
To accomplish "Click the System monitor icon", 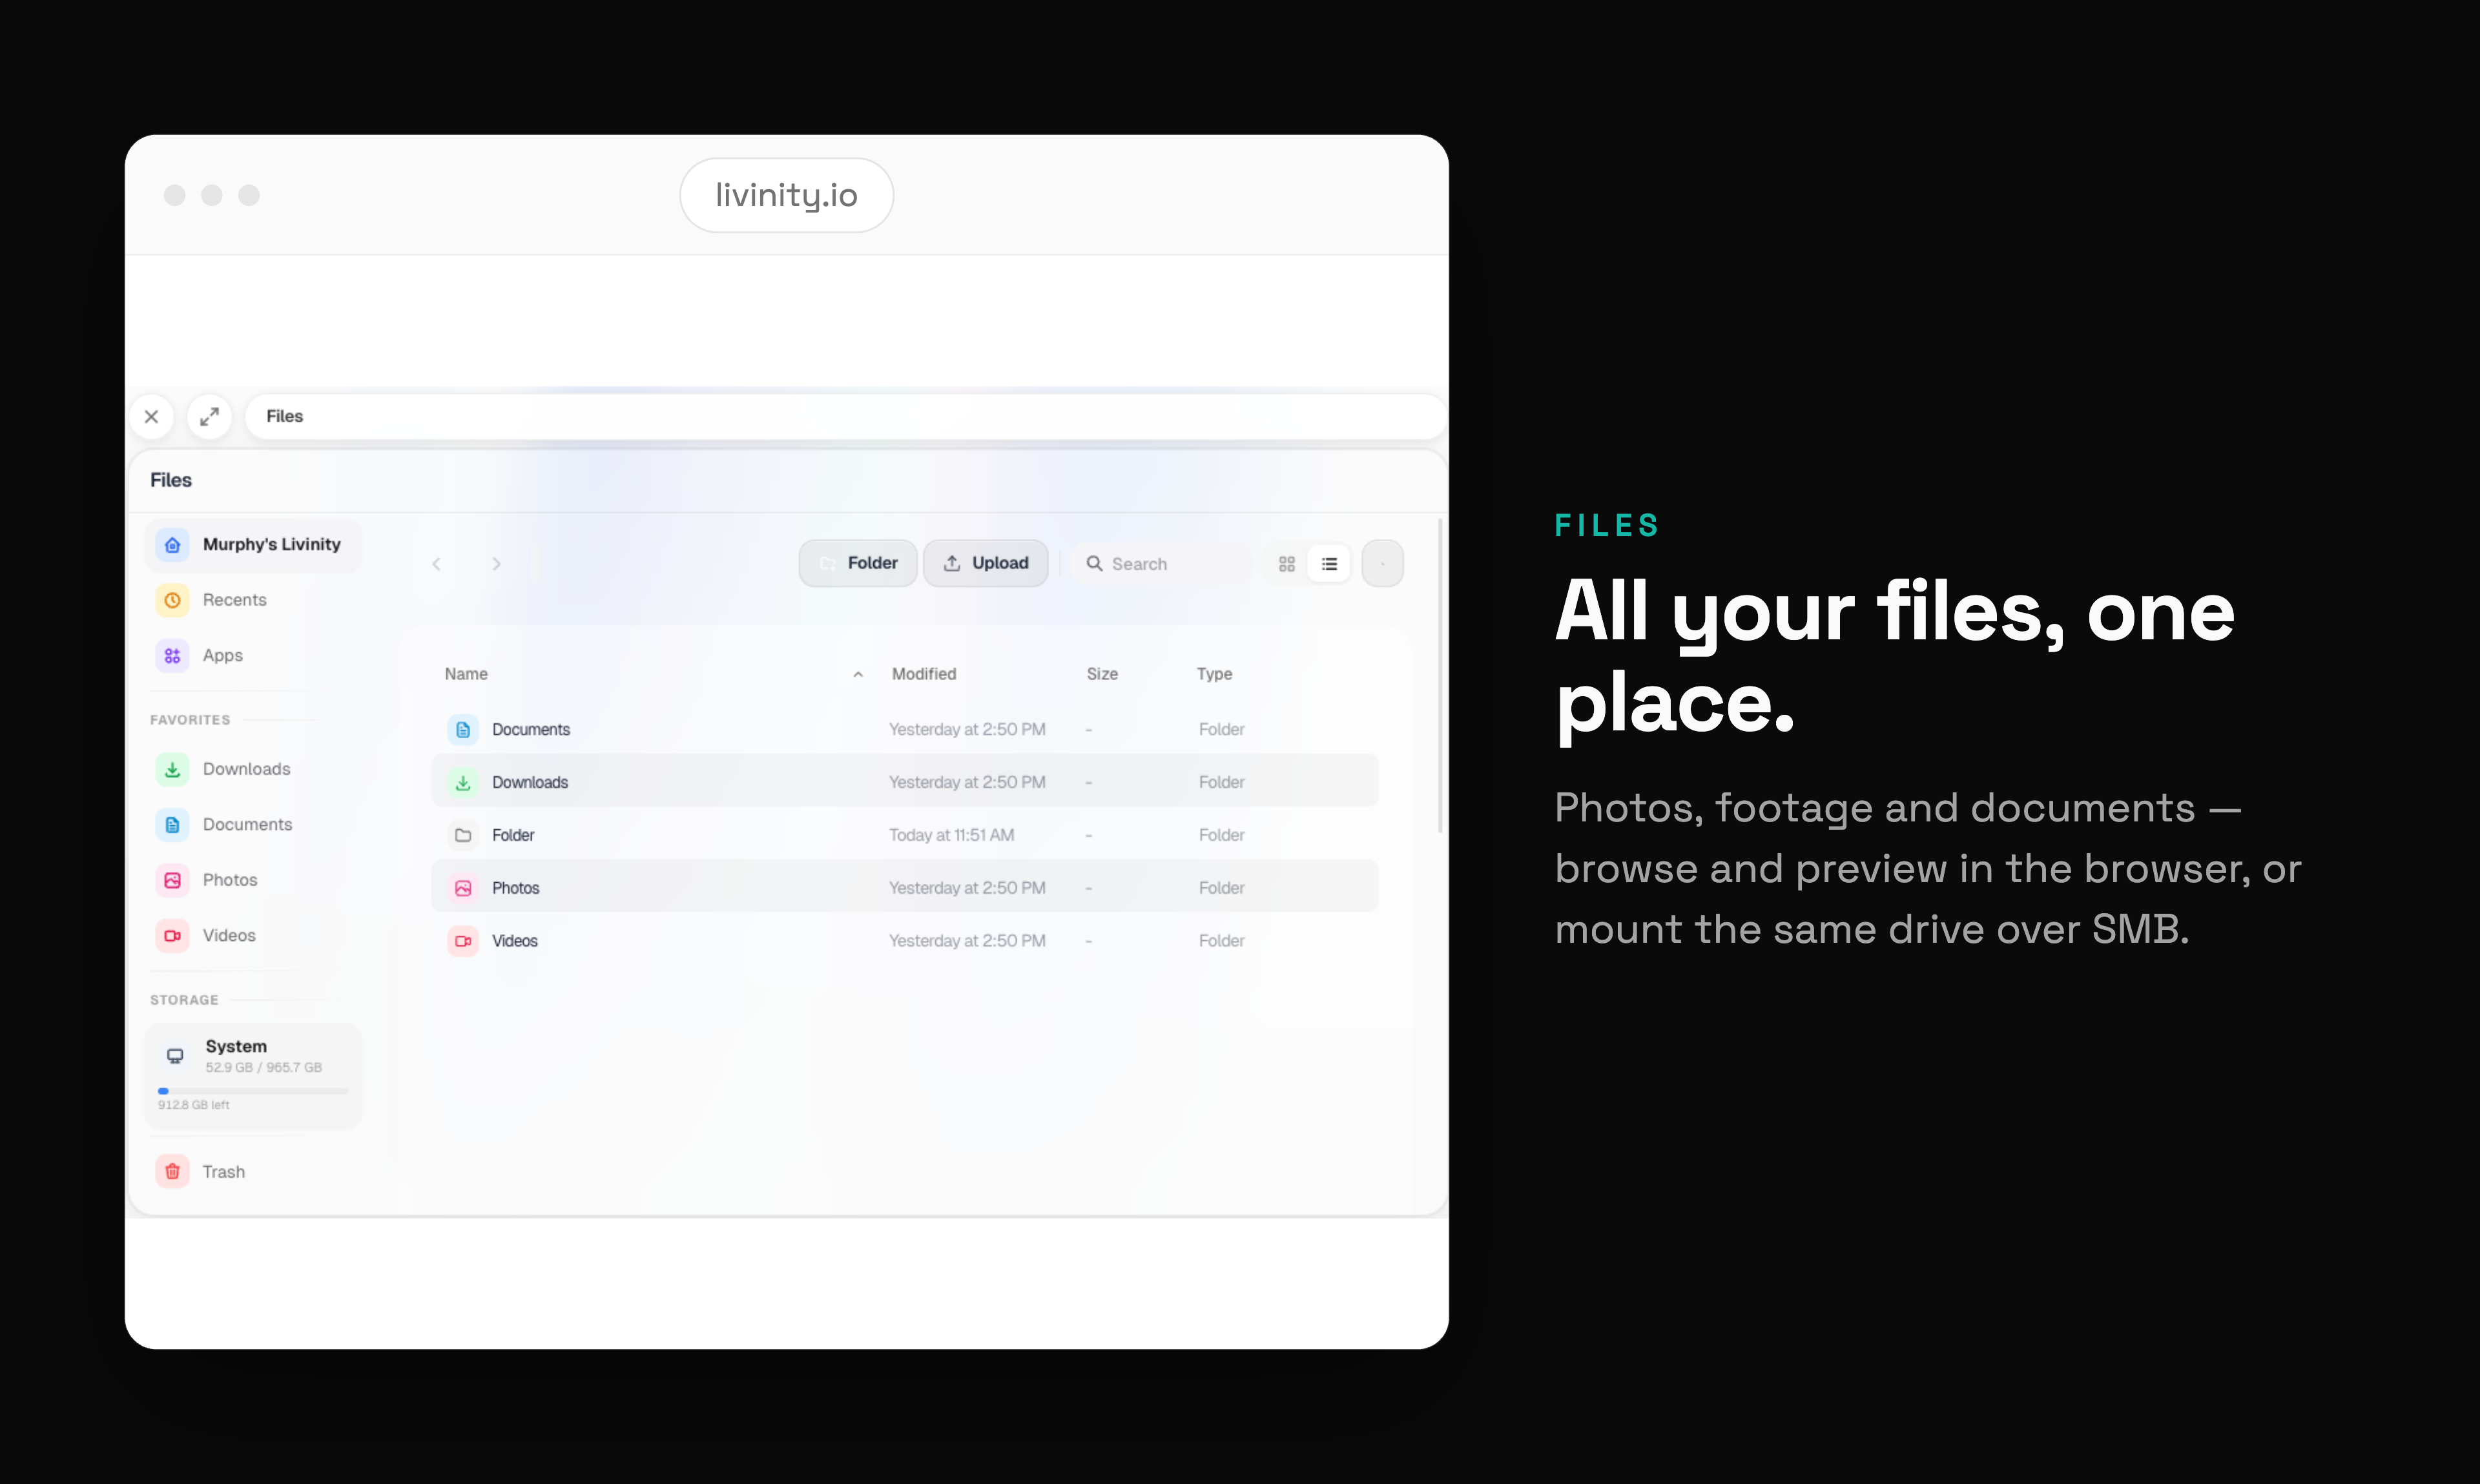I will (x=175, y=1056).
